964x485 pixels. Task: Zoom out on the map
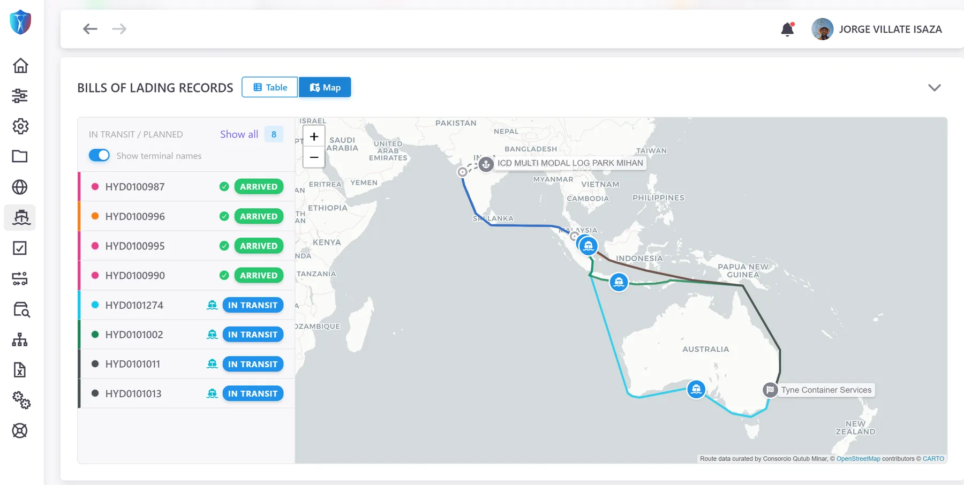[314, 157]
